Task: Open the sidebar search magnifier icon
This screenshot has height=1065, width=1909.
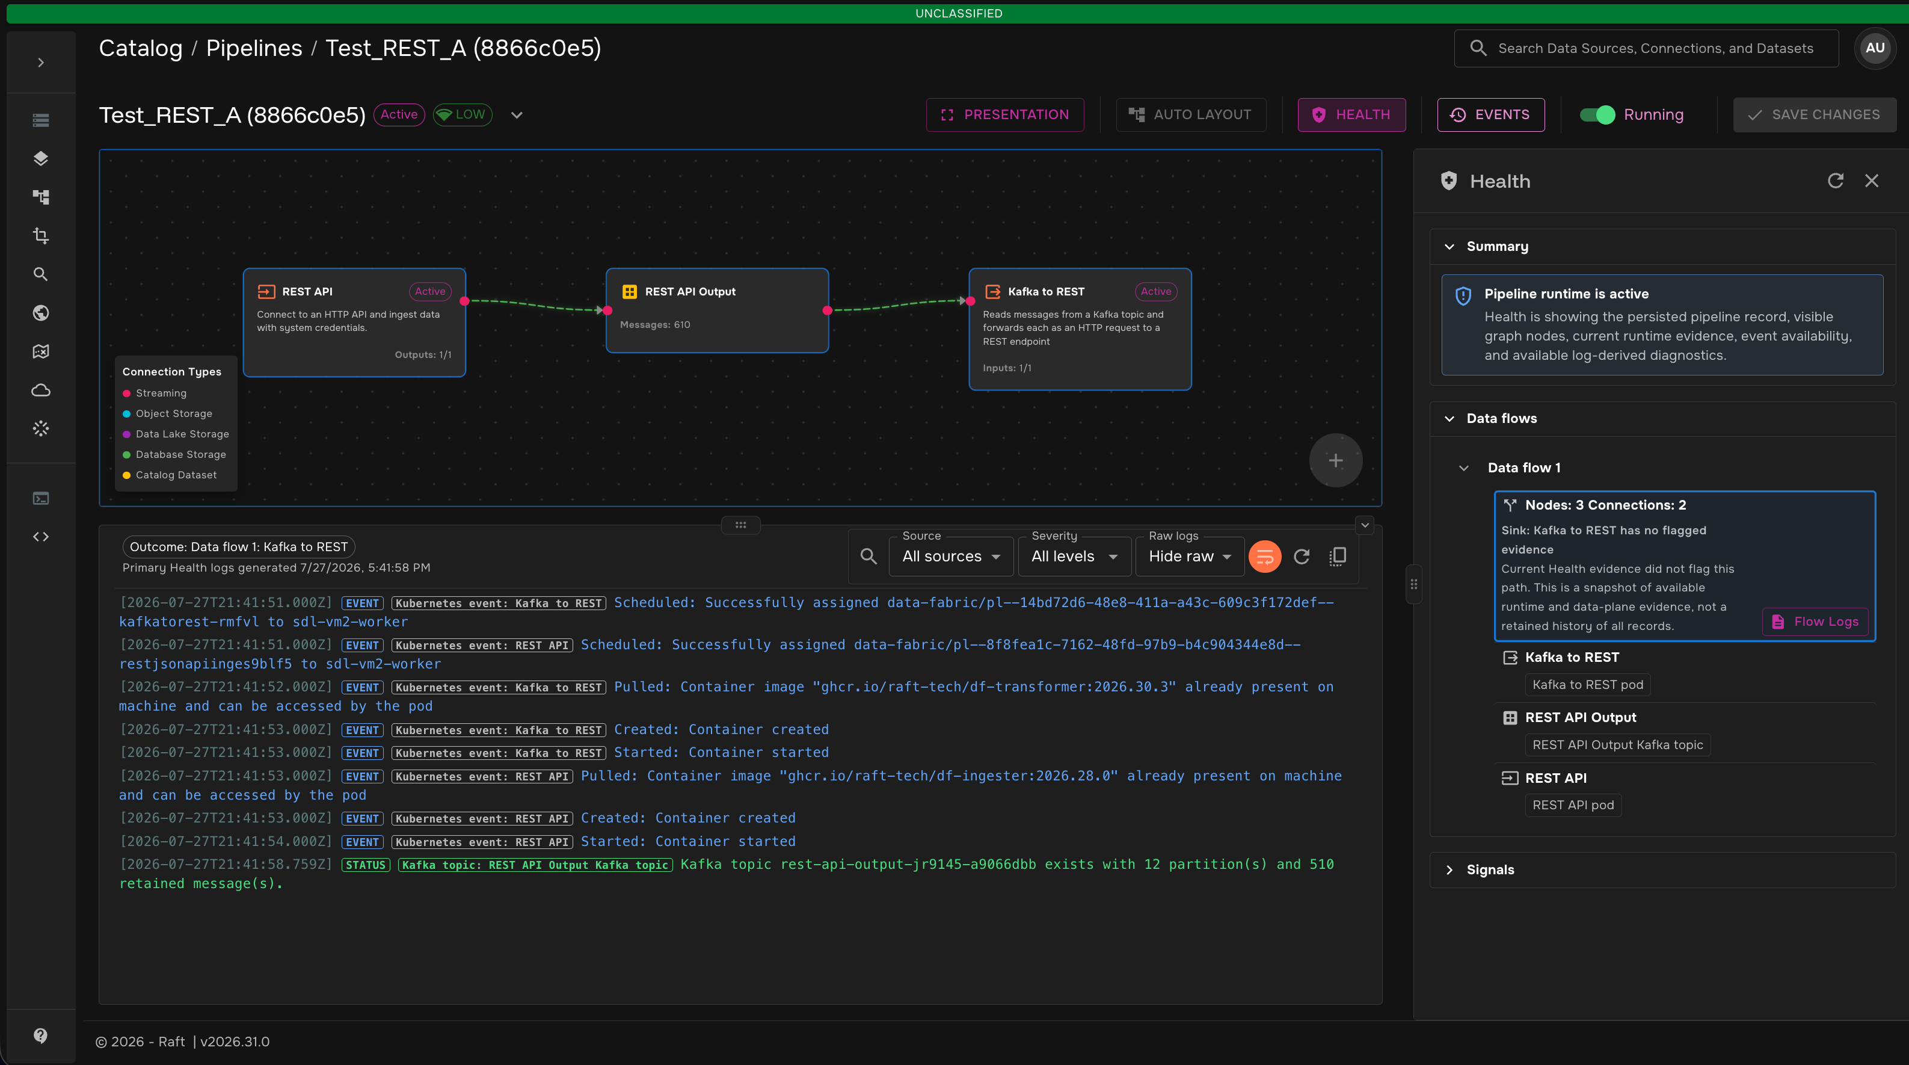Action: (x=41, y=274)
